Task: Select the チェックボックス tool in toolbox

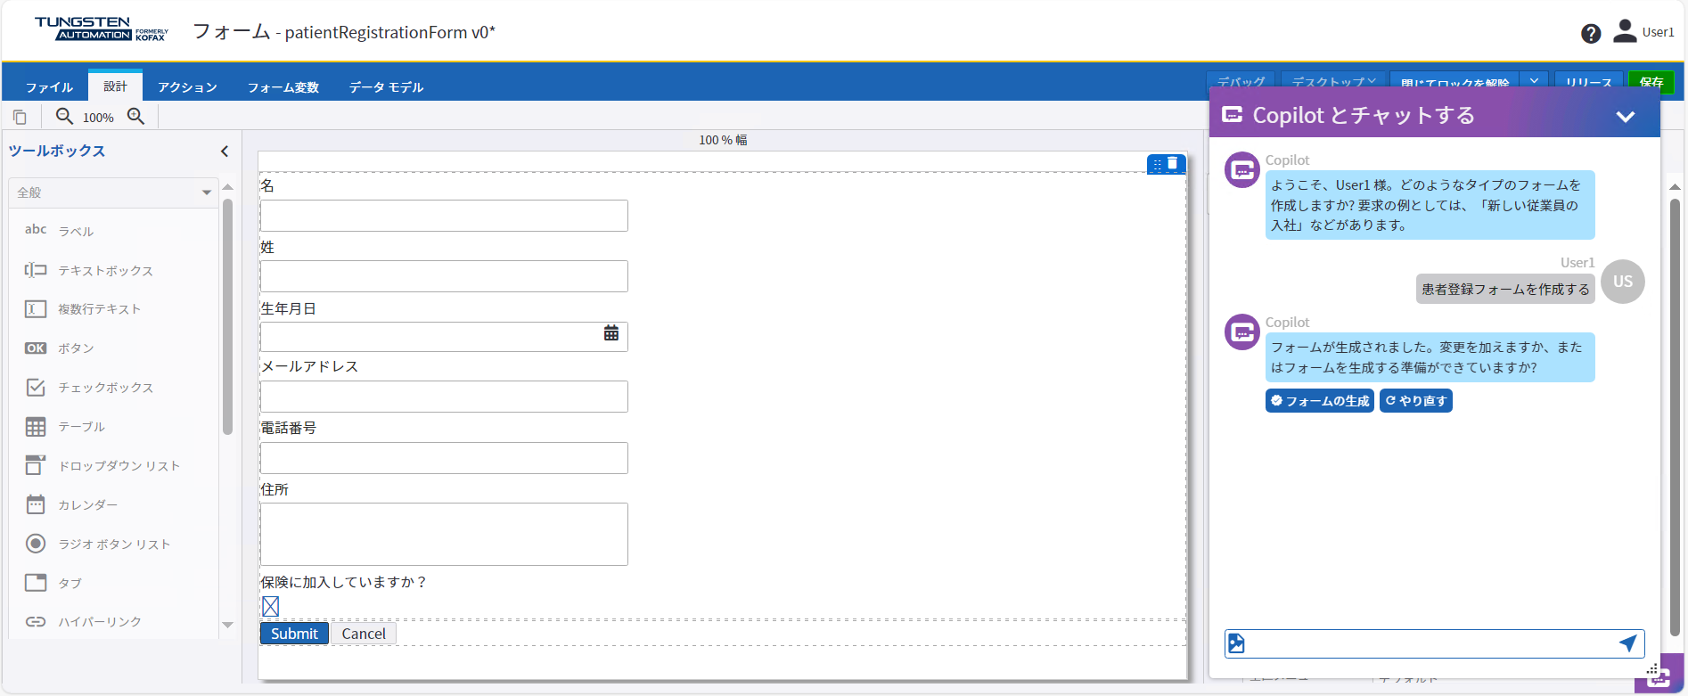Action: [x=105, y=388]
